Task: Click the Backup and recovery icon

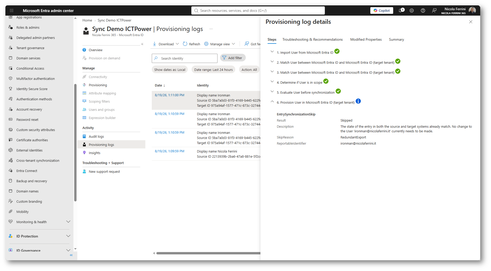Action: click(x=11, y=181)
